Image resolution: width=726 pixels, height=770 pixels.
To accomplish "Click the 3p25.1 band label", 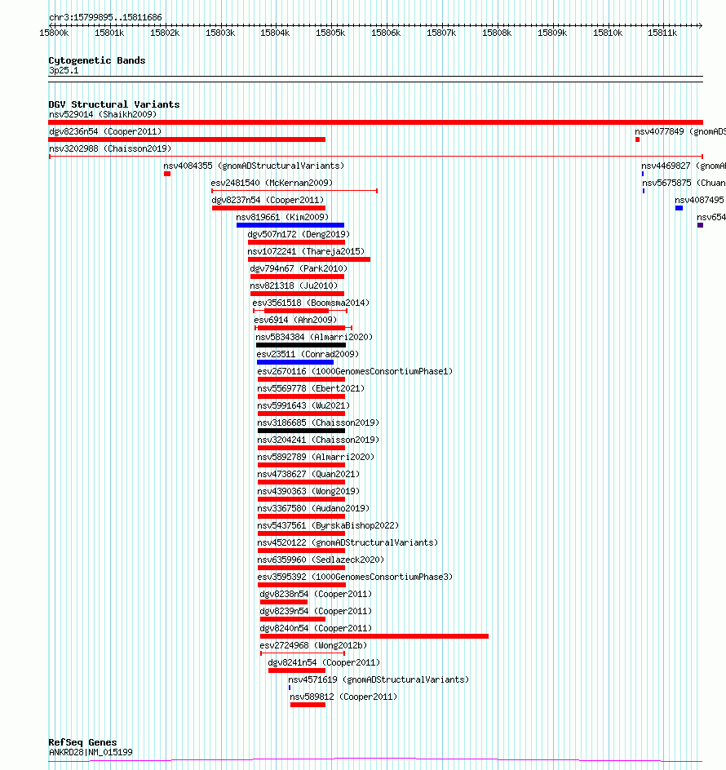I will point(64,71).
